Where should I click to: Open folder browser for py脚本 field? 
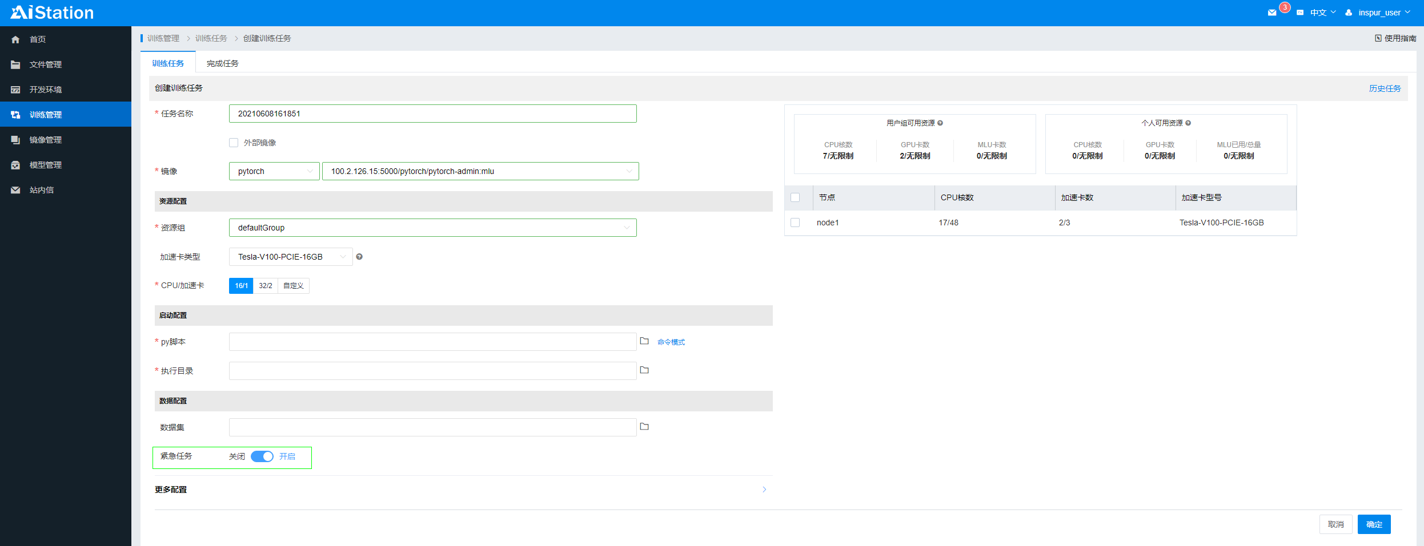point(644,341)
